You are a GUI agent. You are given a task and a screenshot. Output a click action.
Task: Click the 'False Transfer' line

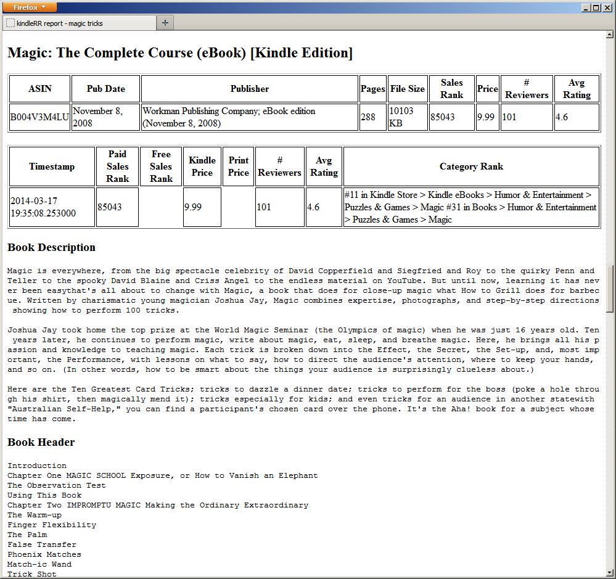pos(42,544)
